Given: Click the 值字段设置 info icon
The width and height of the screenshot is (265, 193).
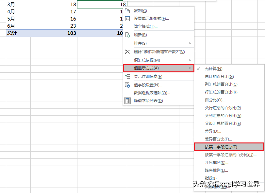Looking at the screenshot, I should [127, 85].
